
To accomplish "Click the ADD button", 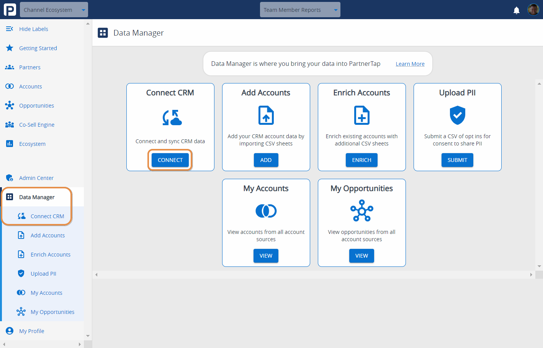I will 266,160.
